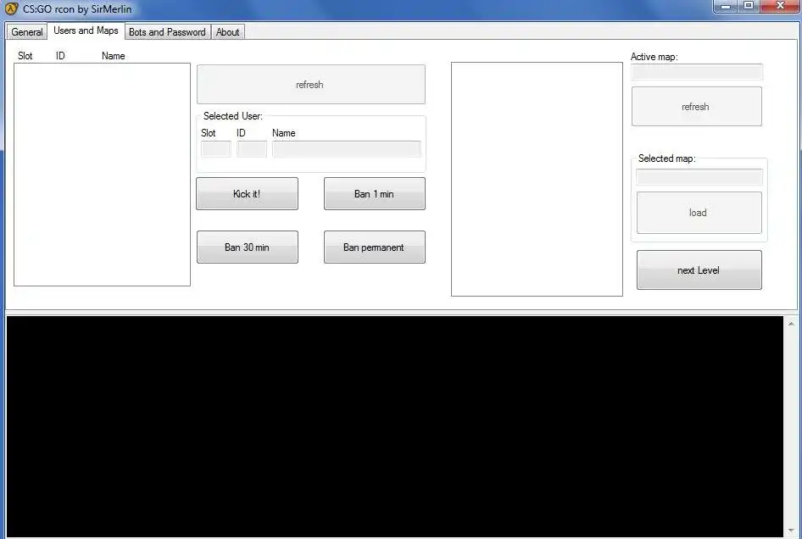Click the Selected User Name field
802x539 pixels.
(x=346, y=149)
